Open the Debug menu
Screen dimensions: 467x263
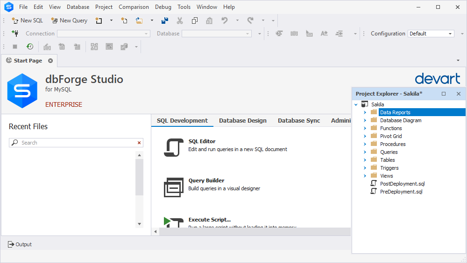(163, 7)
